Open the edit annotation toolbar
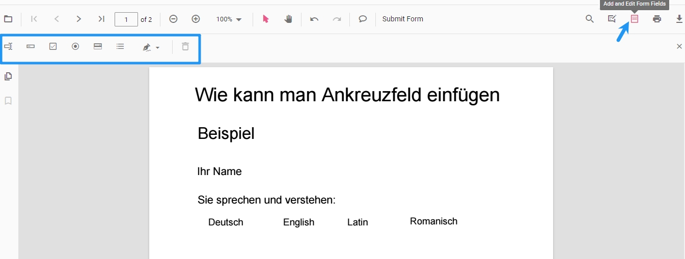This screenshot has width=685, height=259. point(612,19)
